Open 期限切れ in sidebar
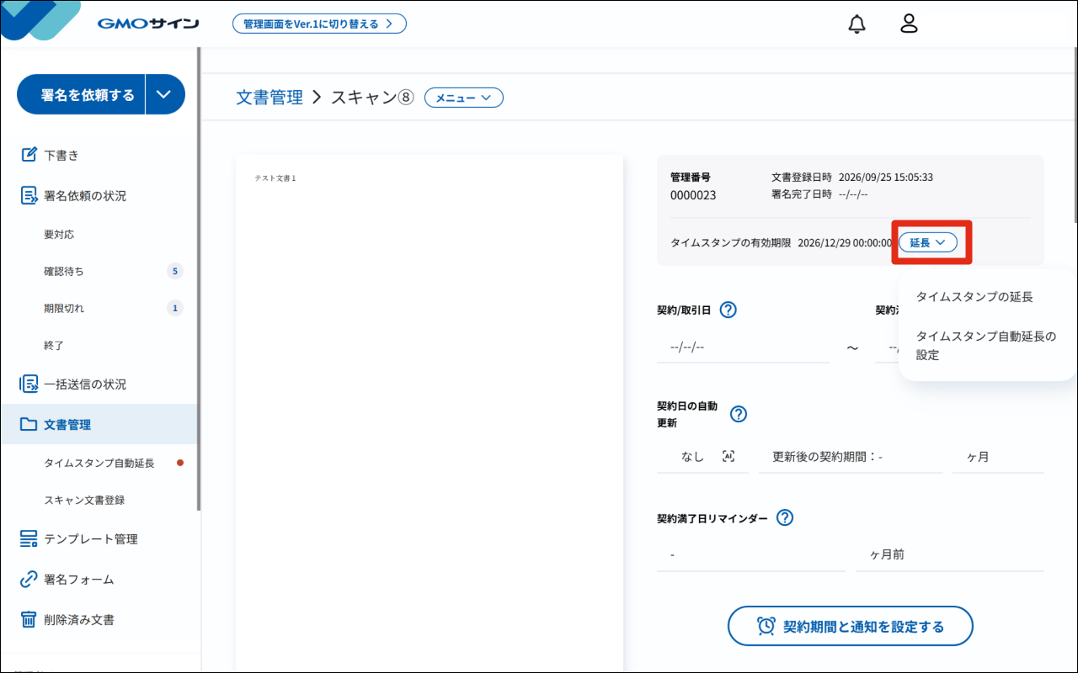 click(x=64, y=308)
